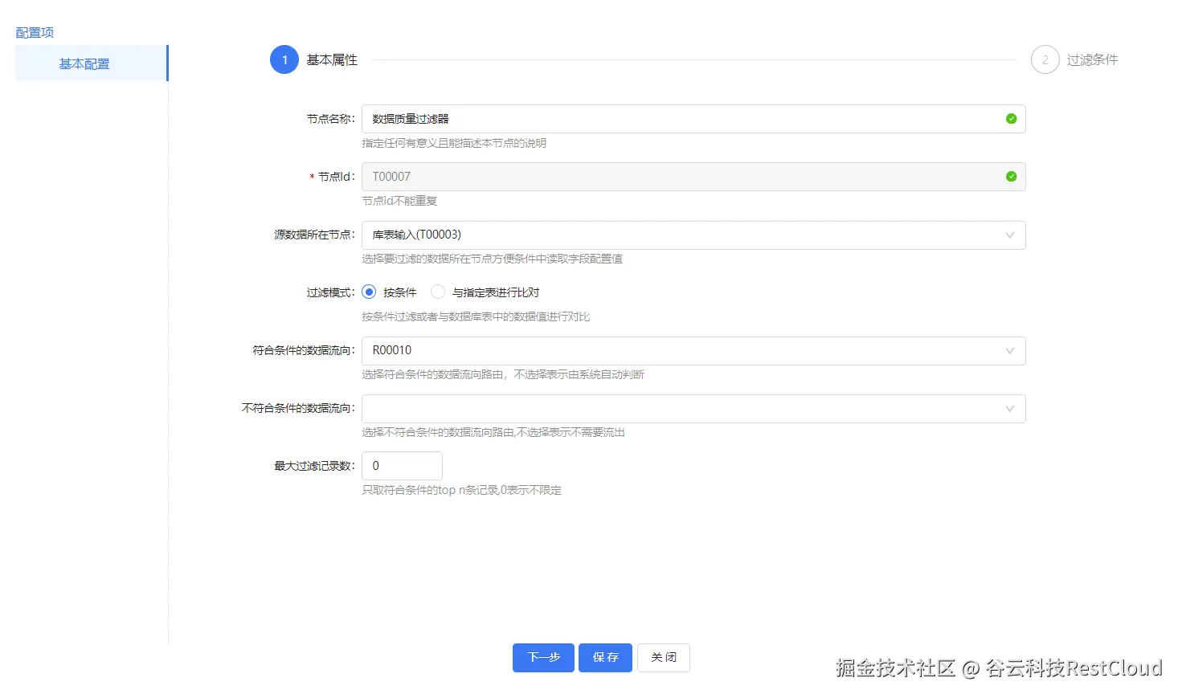Image resolution: width=1182 pixels, height=698 pixels.
Task: Click step 1 circle for 基本属性
Action: click(284, 60)
